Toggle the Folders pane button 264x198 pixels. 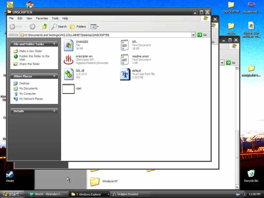point(78,27)
